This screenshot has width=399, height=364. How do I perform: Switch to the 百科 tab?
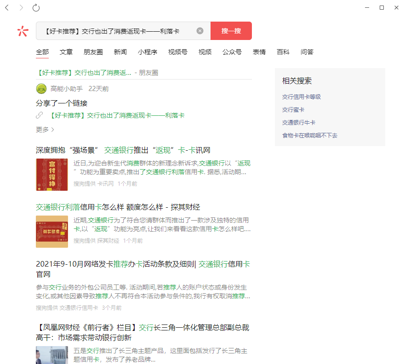(x=283, y=52)
